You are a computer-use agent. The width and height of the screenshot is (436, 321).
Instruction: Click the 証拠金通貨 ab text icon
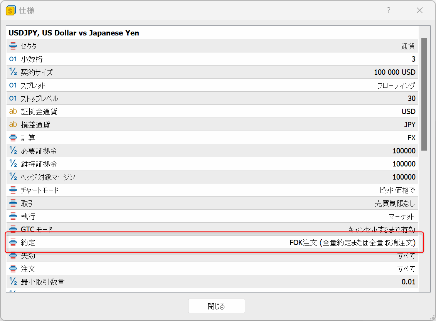(x=13, y=111)
